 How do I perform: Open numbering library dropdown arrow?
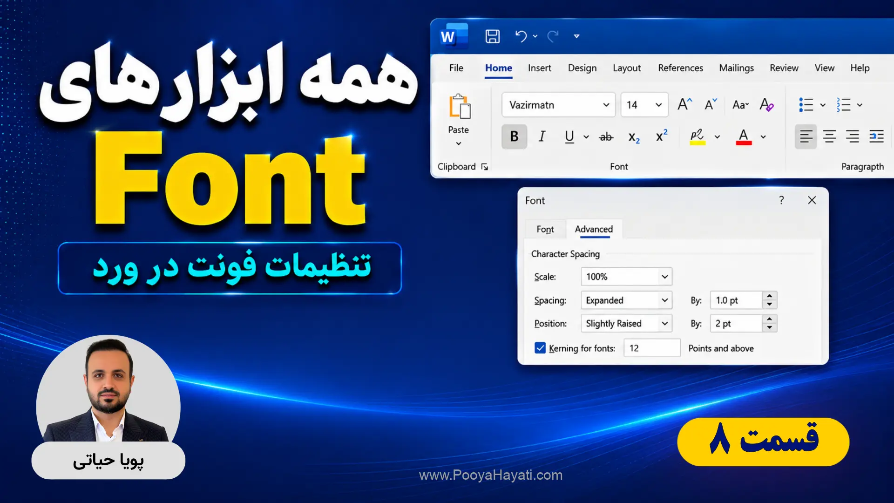(x=860, y=105)
